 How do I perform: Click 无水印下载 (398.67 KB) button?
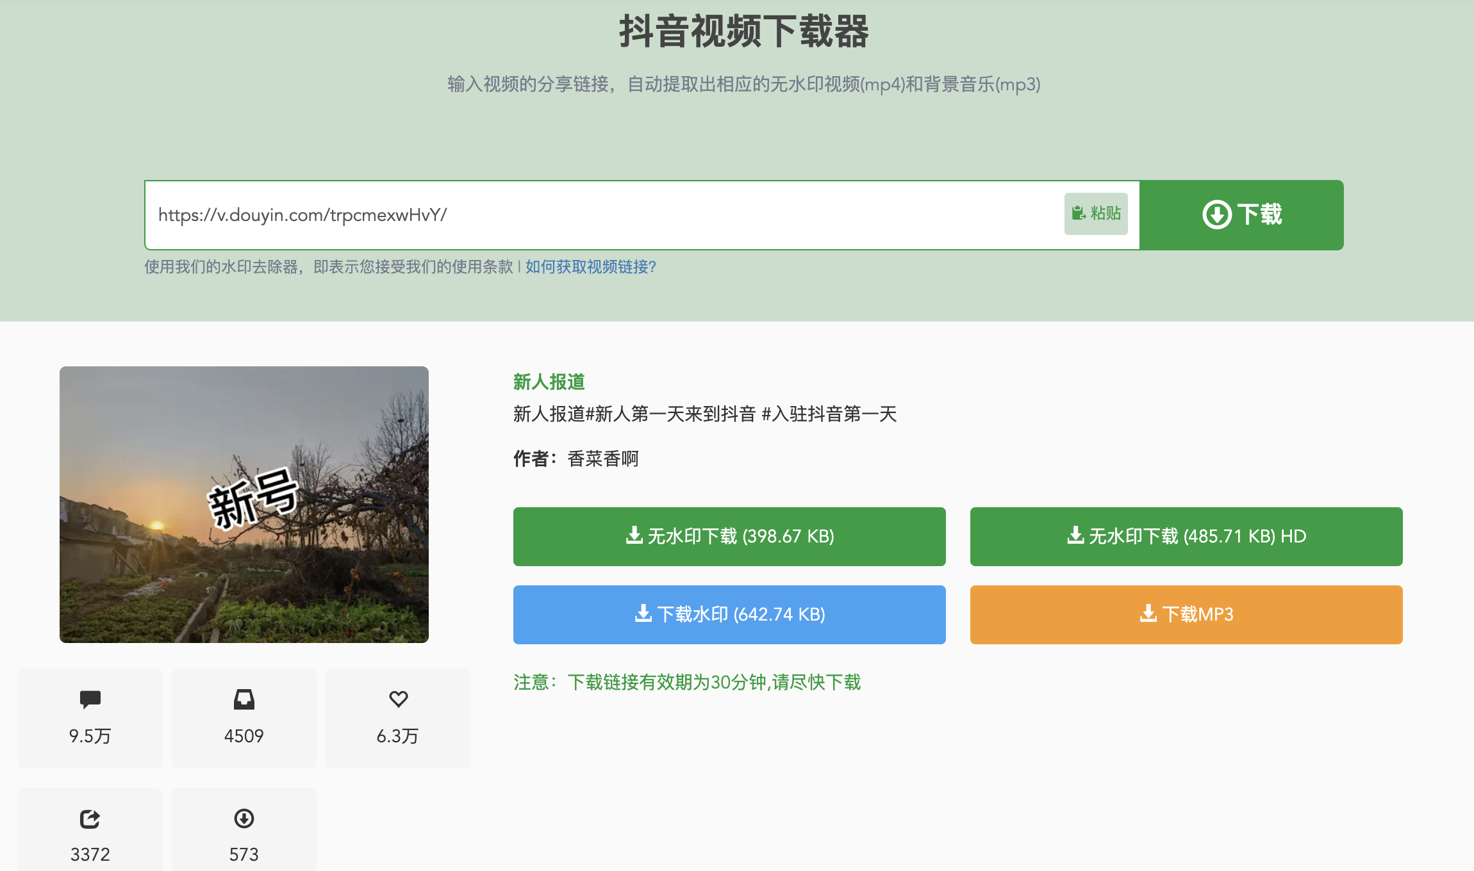point(729,537)
